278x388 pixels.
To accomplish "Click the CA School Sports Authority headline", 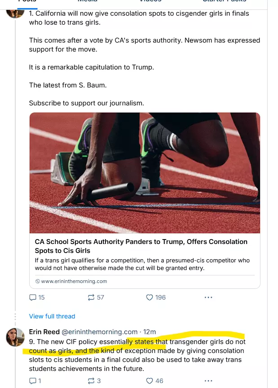I will pyautogui.click(x=141, y=246).
